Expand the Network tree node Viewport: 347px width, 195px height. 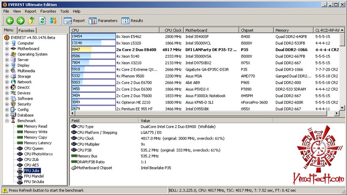7,82
